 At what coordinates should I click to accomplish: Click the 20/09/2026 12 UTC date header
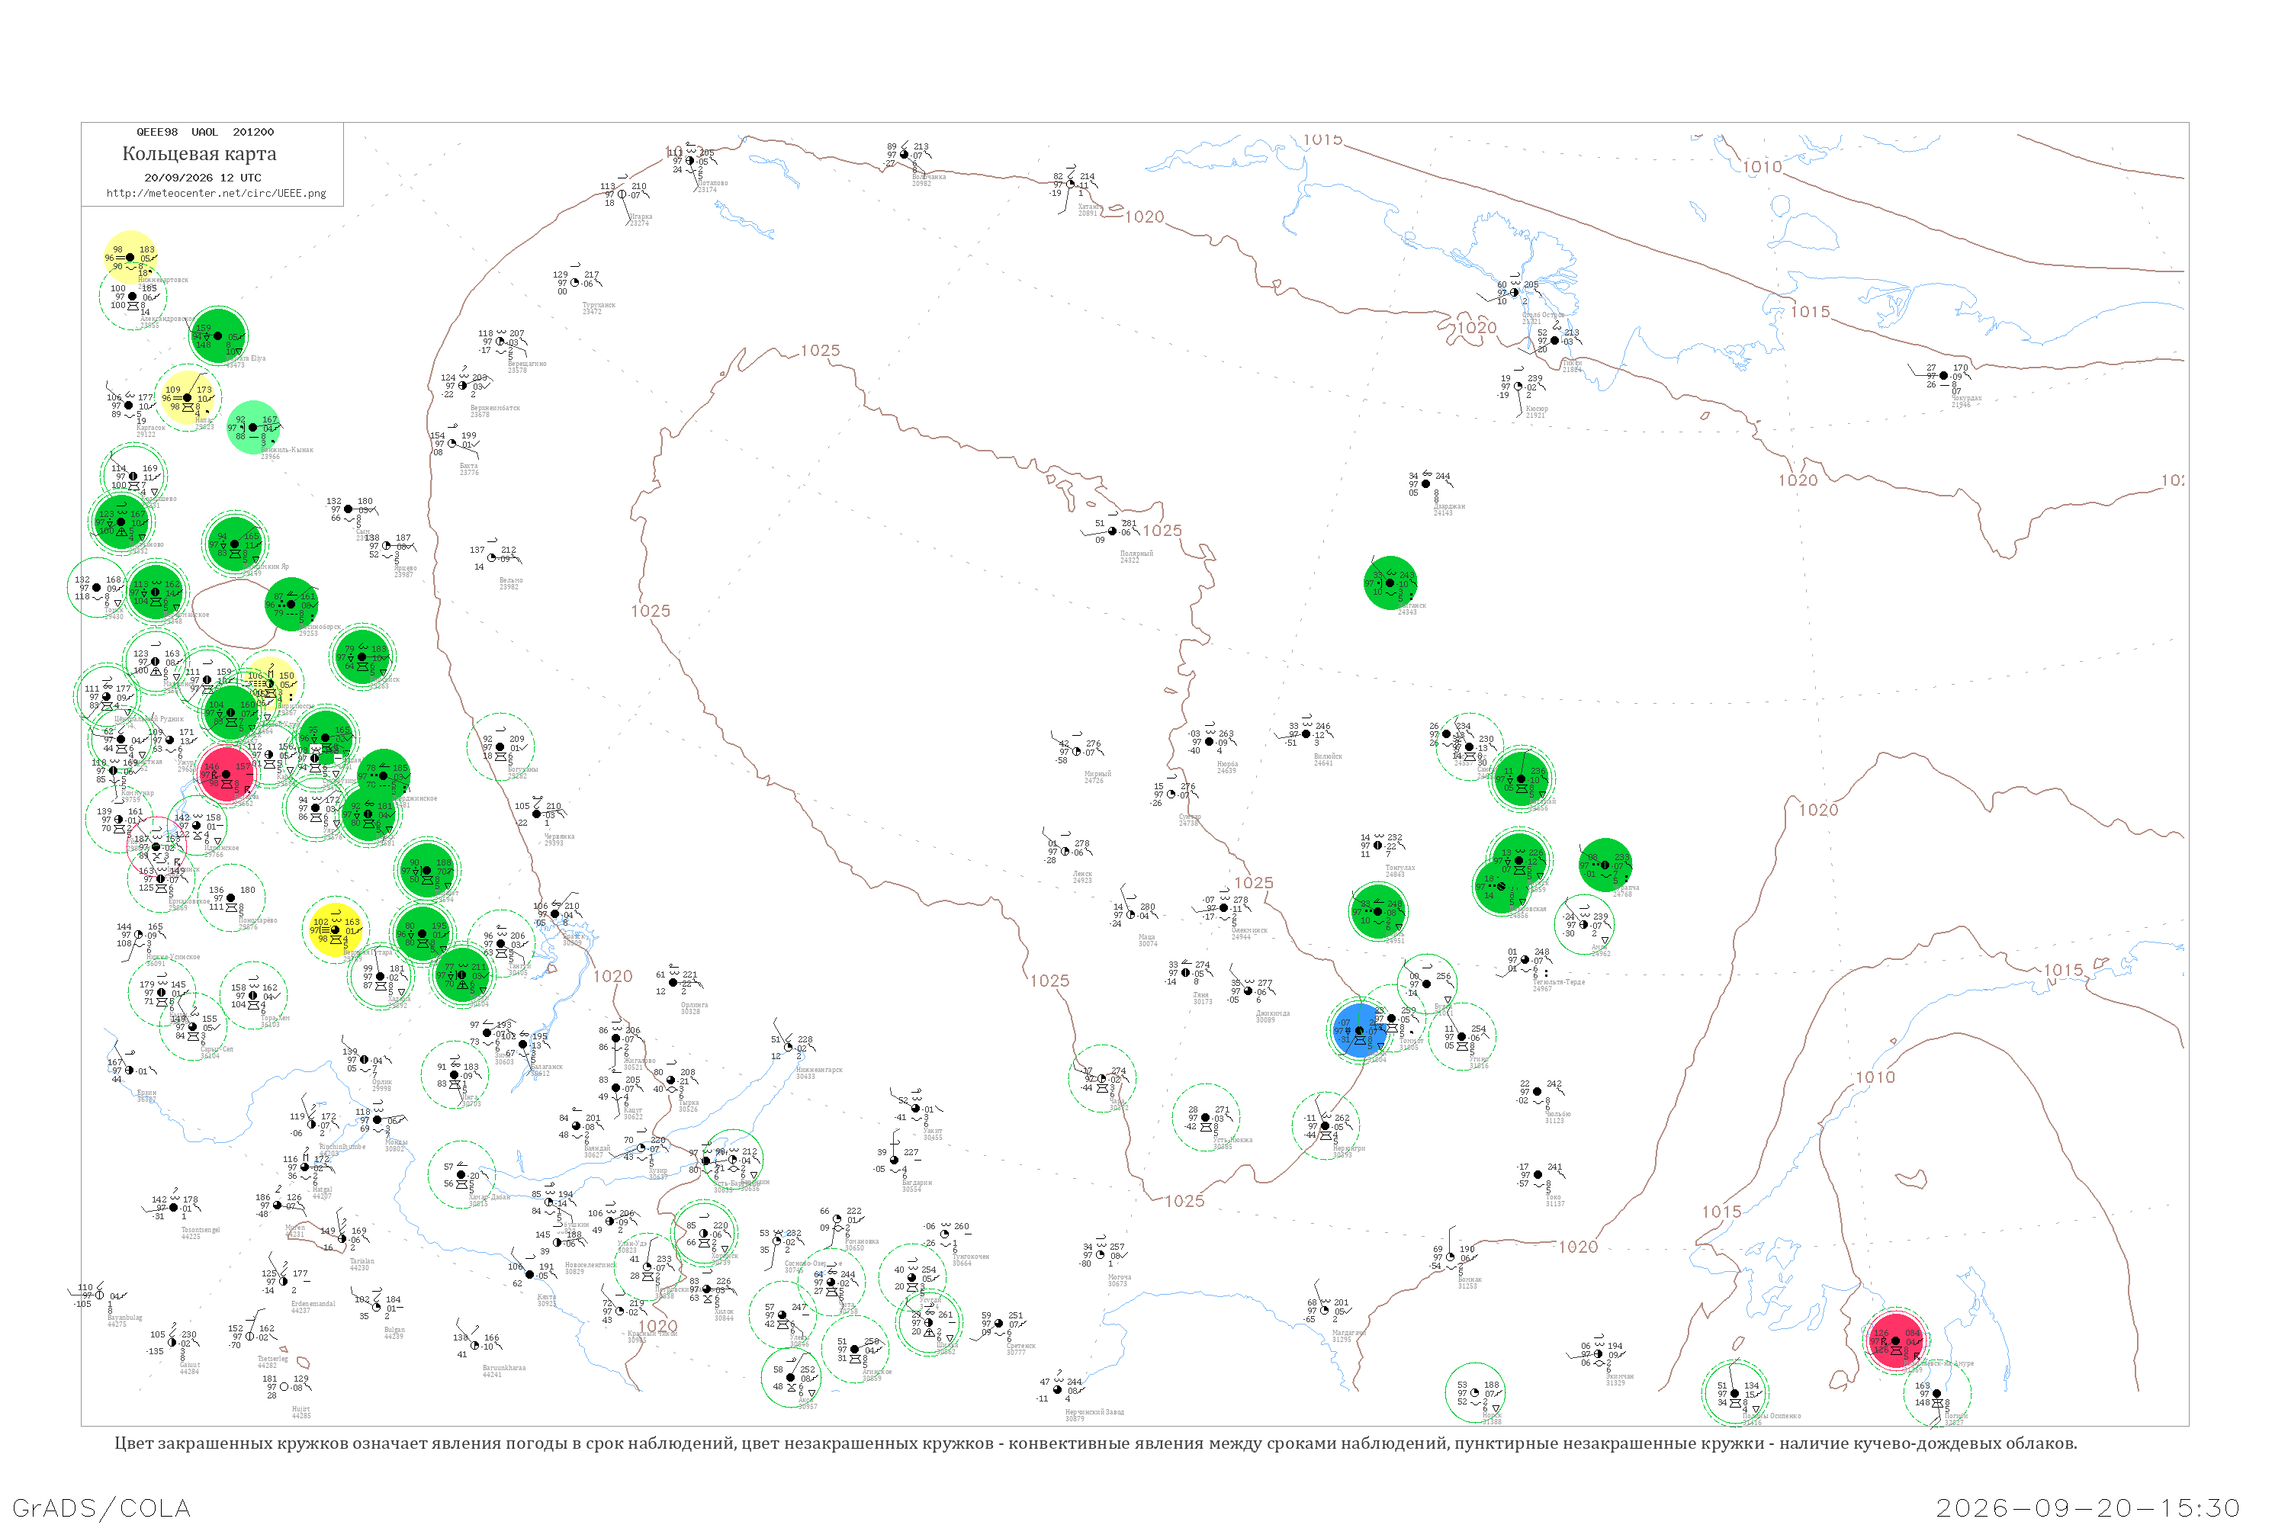[x=202, y=178]
